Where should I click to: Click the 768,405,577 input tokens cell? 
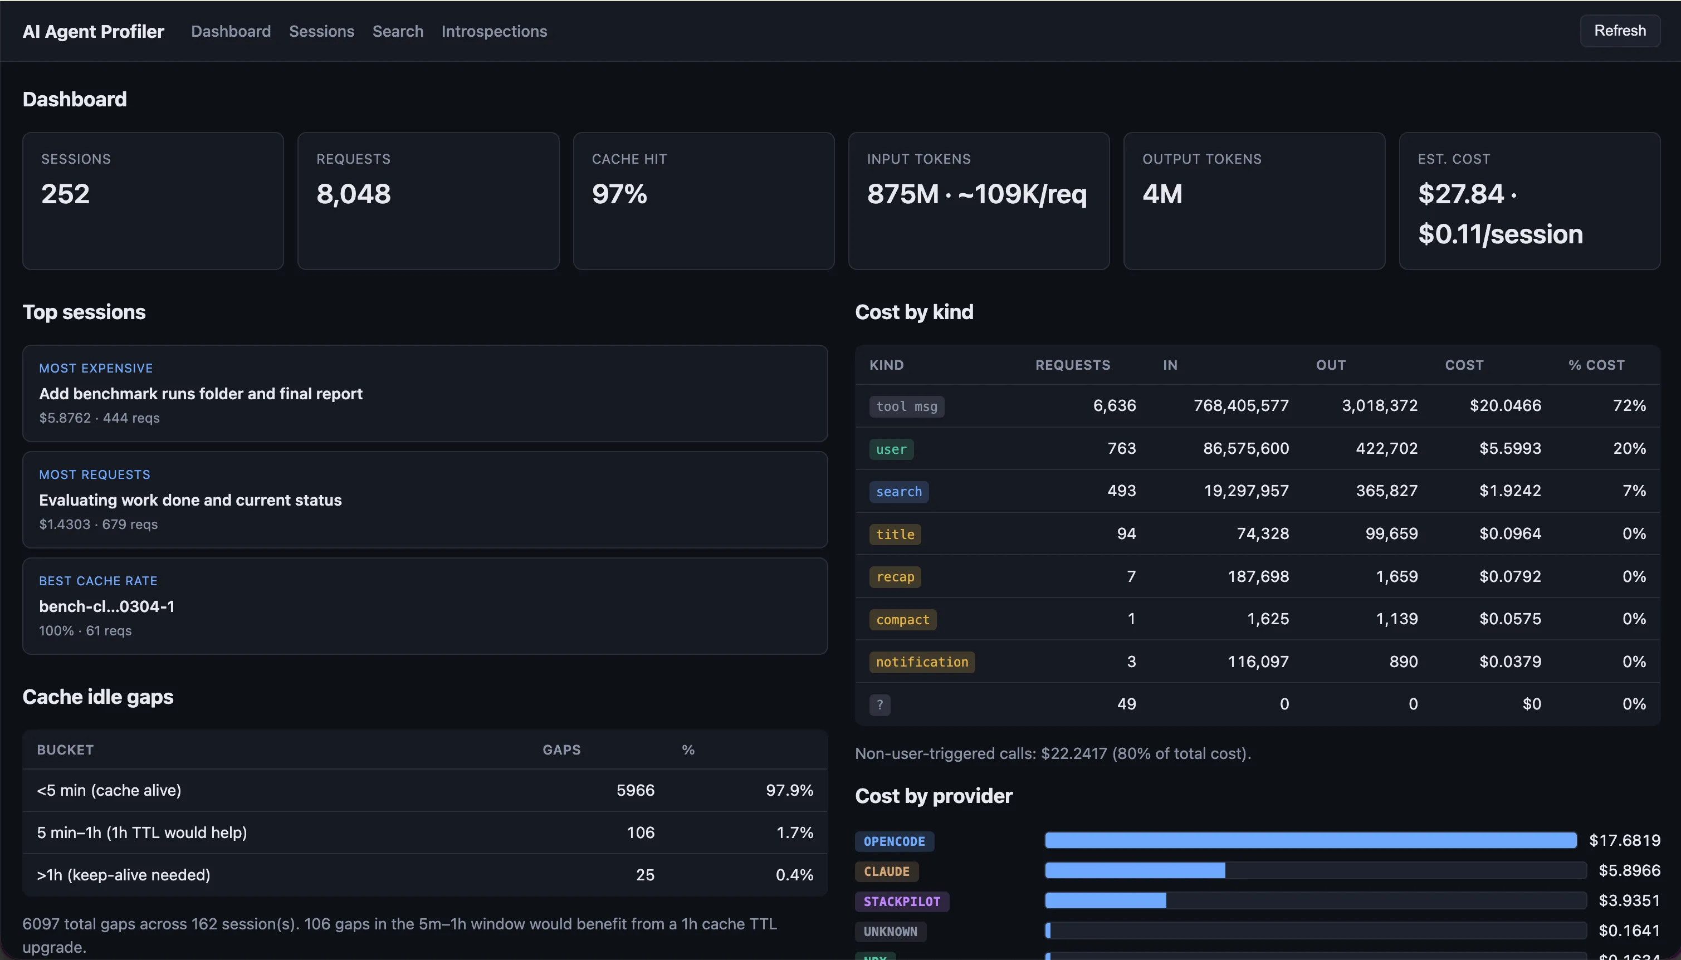point(1241,405)
